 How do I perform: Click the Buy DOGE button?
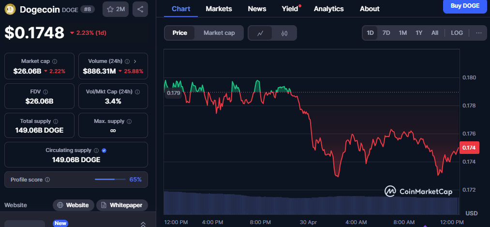click(465, 6)
